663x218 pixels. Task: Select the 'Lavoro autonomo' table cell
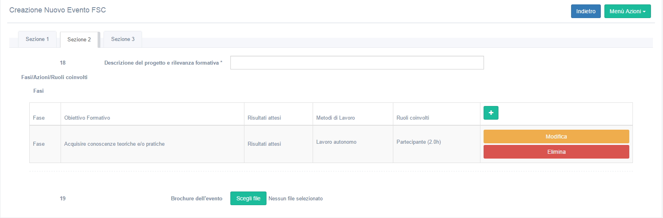[x=336, y=142]
